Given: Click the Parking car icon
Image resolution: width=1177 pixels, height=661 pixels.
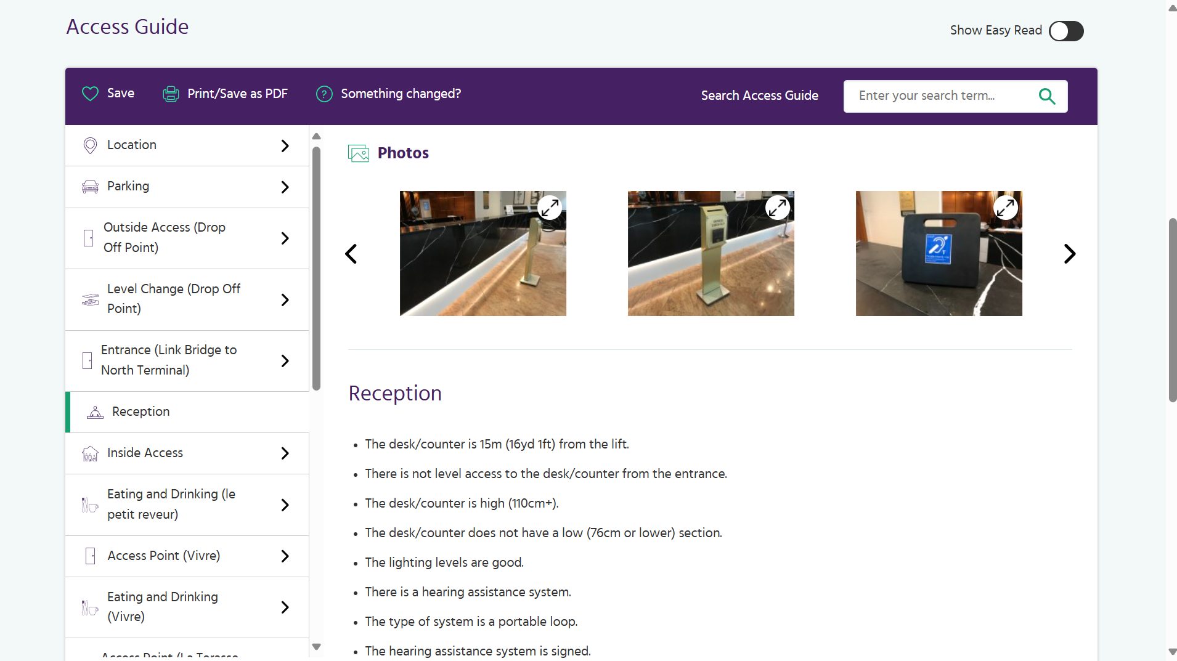Looking at the screenshot, I should (x=90, y=187).
